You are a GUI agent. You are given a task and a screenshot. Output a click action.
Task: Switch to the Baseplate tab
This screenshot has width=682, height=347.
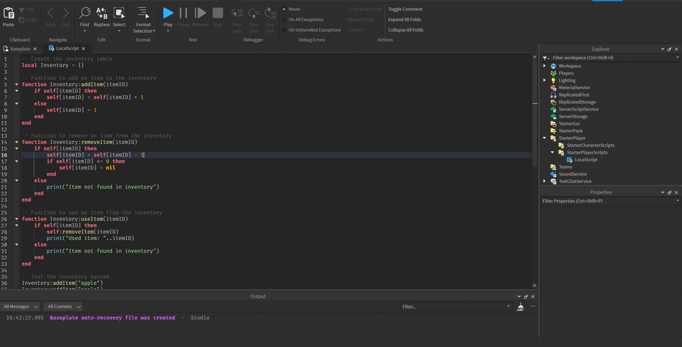coord(20,48)
